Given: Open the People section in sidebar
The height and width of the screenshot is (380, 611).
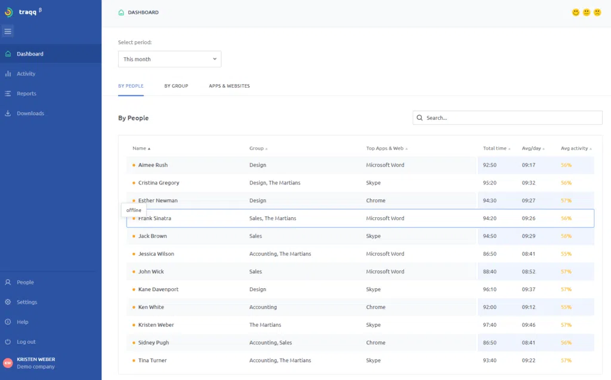Looking at the screenshot, I should [x=25, y=282].
